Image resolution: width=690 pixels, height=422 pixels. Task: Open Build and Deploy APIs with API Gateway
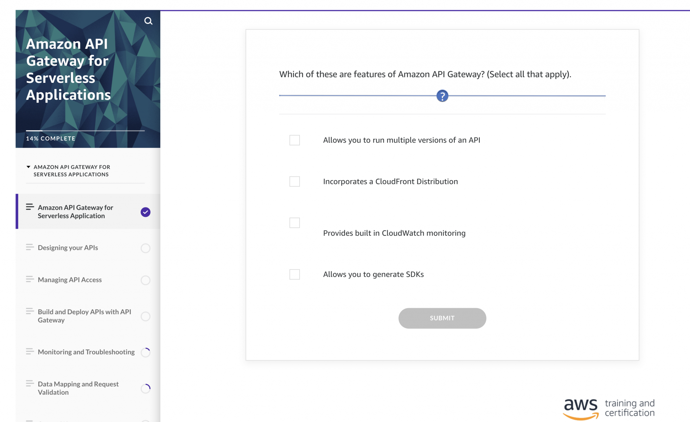point(84,316)
